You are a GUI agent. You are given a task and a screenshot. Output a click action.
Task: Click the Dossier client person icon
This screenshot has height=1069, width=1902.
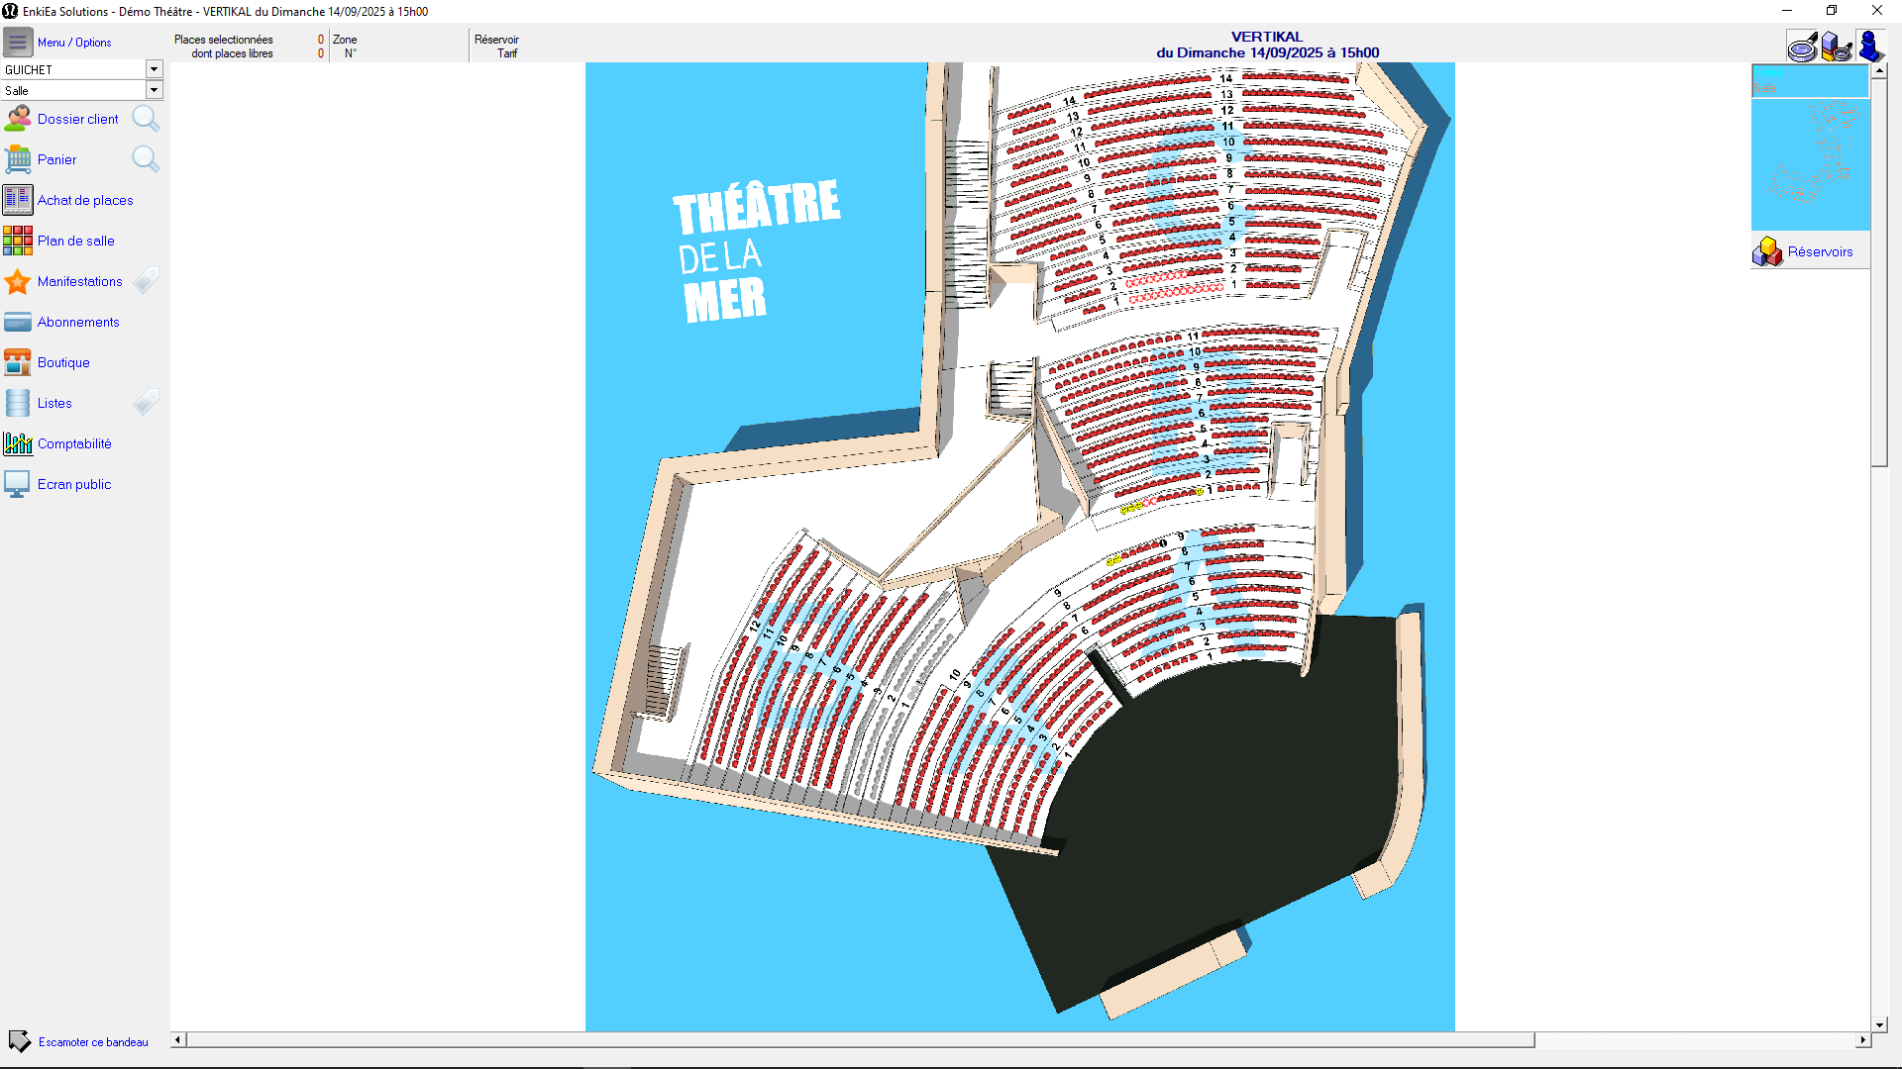pos(18,119)
